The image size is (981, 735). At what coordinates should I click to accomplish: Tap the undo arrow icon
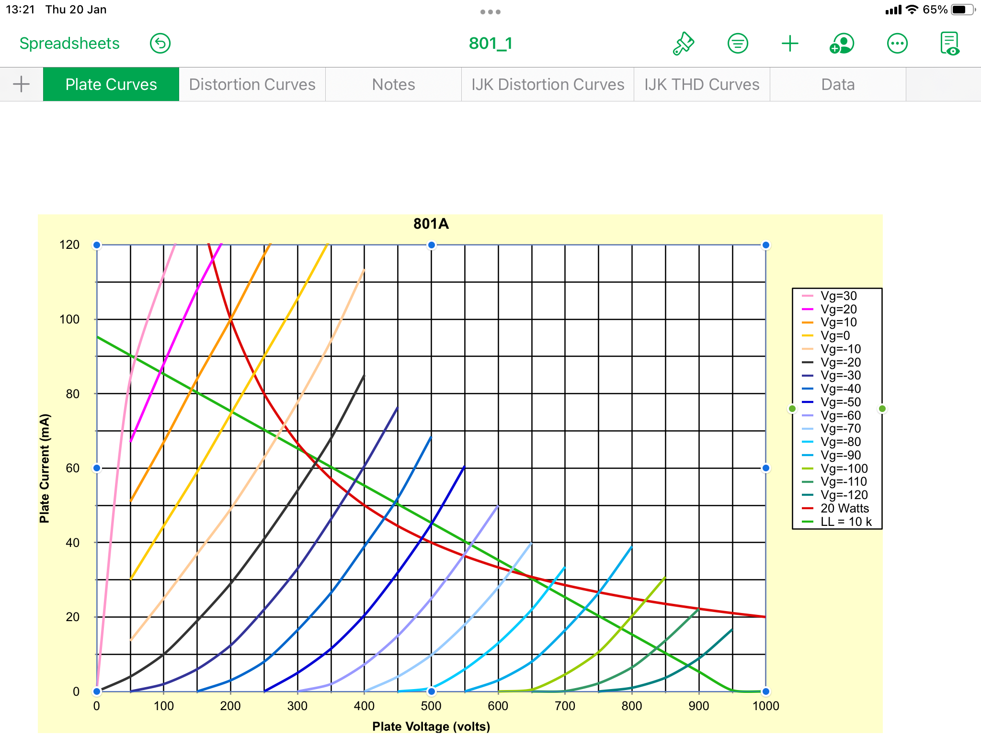click(x=160, y=44)
